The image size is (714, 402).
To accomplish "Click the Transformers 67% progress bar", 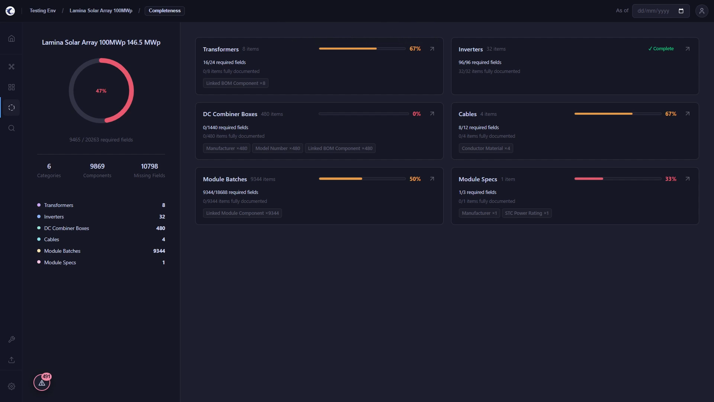I will coord(362,49).
